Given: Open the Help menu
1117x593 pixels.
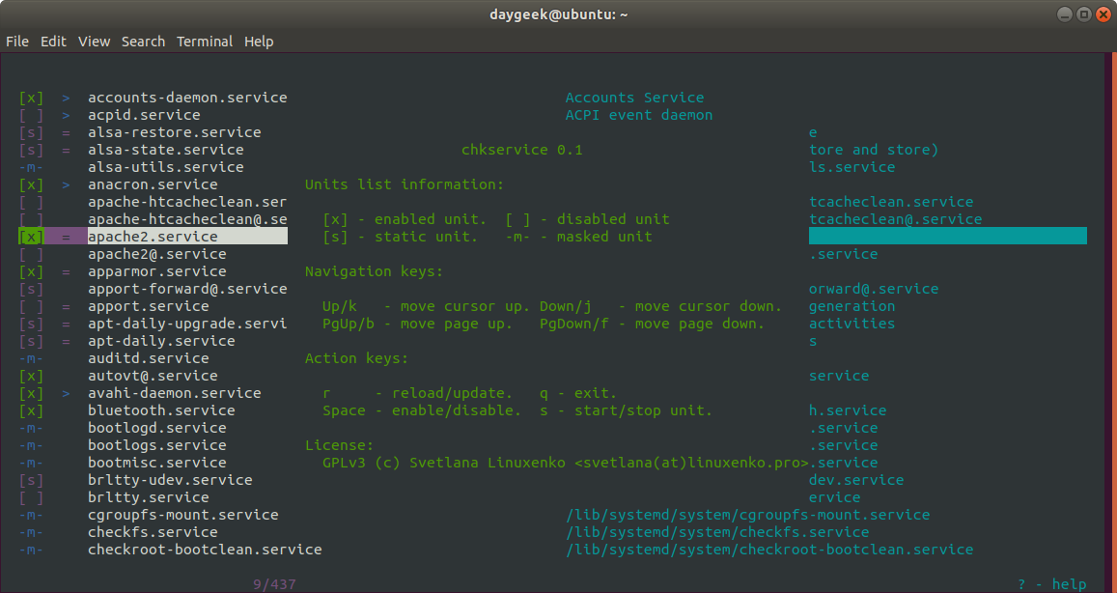Looking at the screenshot, I should click(x=259, y=42).
